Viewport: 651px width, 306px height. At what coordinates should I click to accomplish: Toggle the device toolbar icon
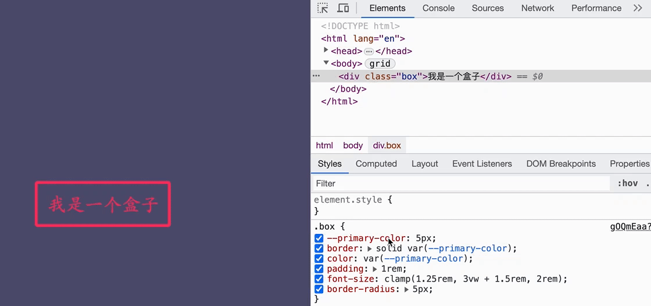pyautogui.click(x=343, y=8)
